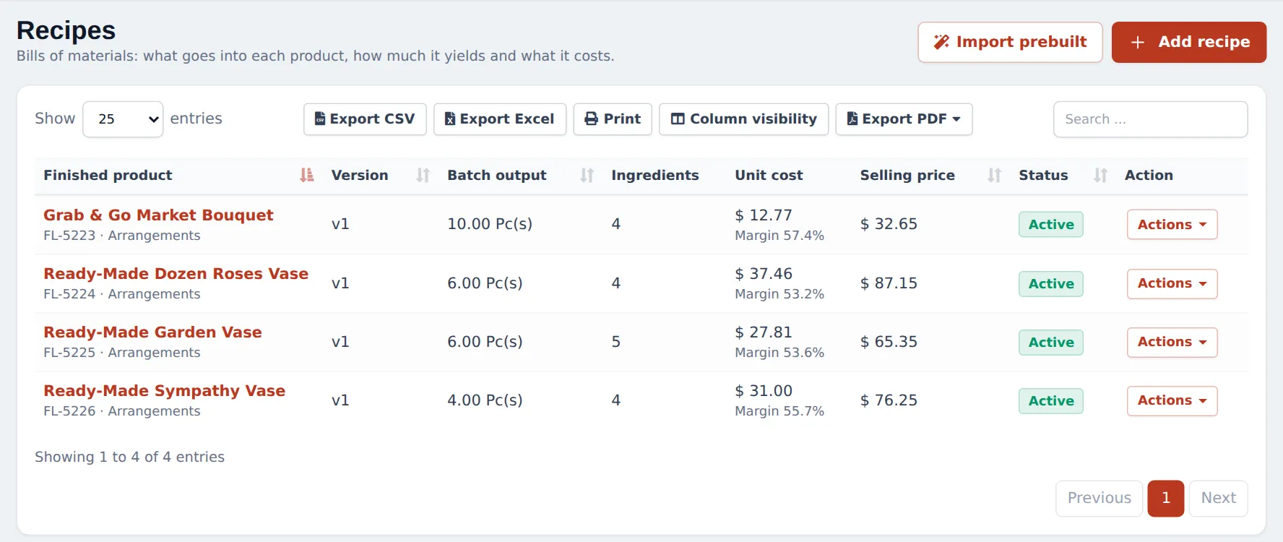Sort by the Status column sort icon
1283x542 pixels.
tap(1101, 175)
